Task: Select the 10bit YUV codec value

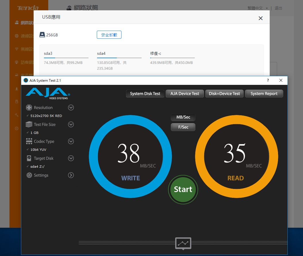Action: point(38,150)
